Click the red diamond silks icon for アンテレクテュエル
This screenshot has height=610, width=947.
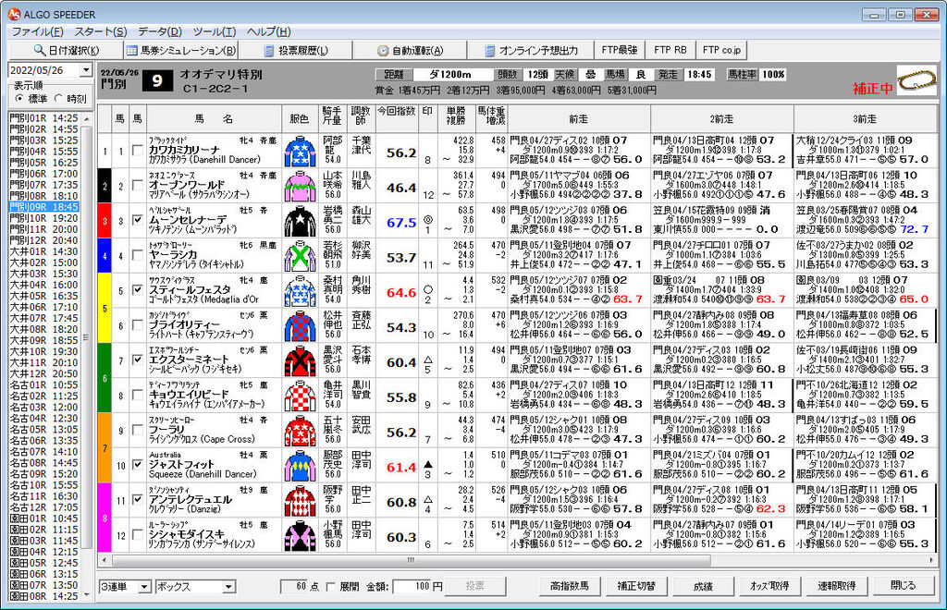coord(301,501)
